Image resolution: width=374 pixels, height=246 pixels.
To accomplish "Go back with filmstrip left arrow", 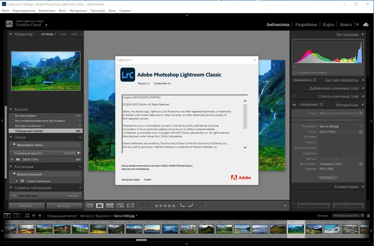I will click(34, 216).
